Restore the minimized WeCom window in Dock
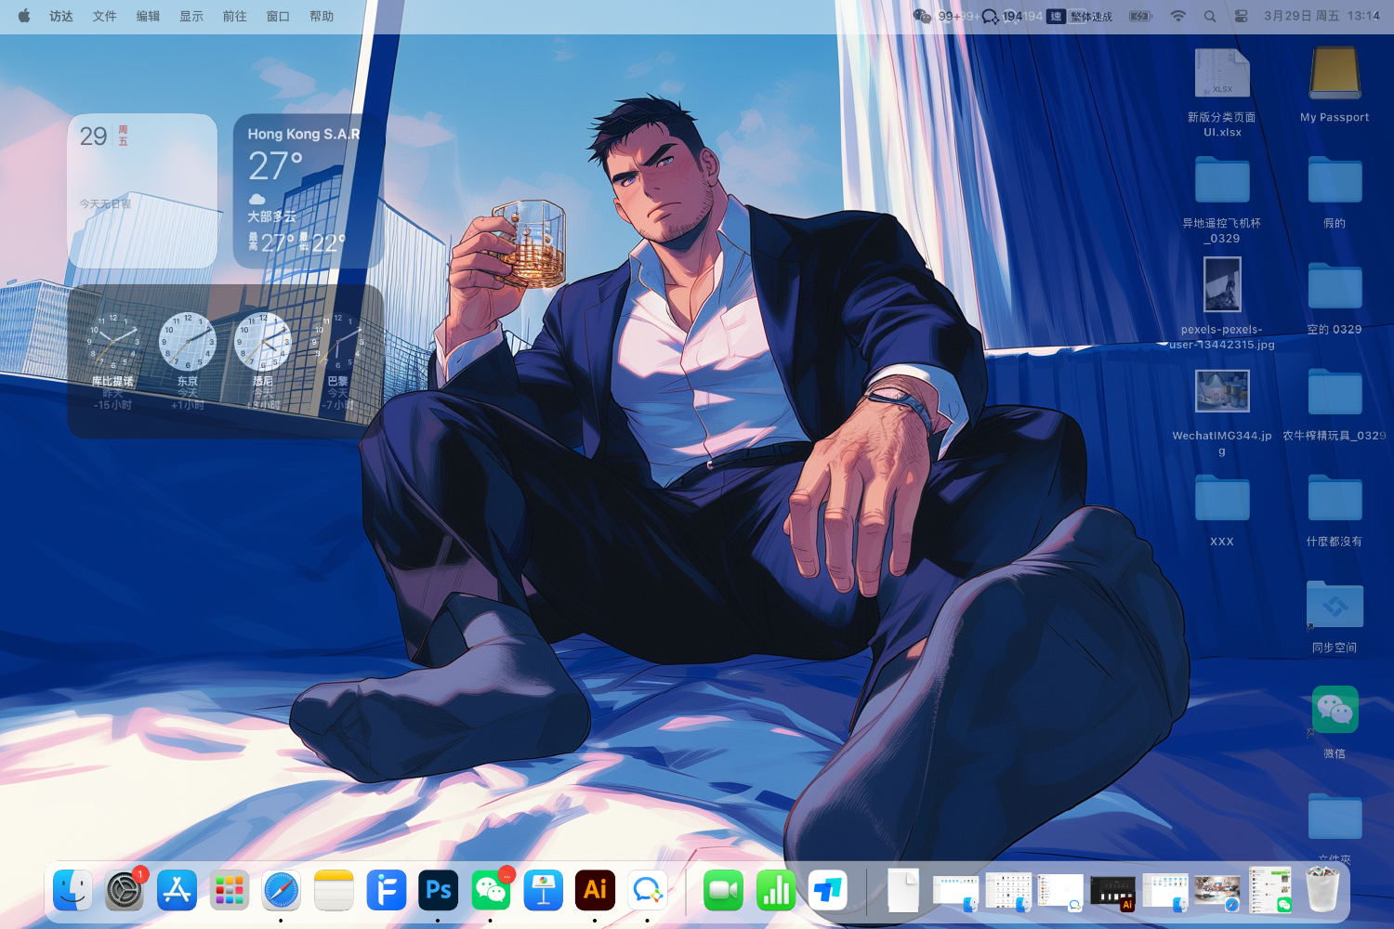The height and width of the screenshot is (929, 1394). 1060,891
